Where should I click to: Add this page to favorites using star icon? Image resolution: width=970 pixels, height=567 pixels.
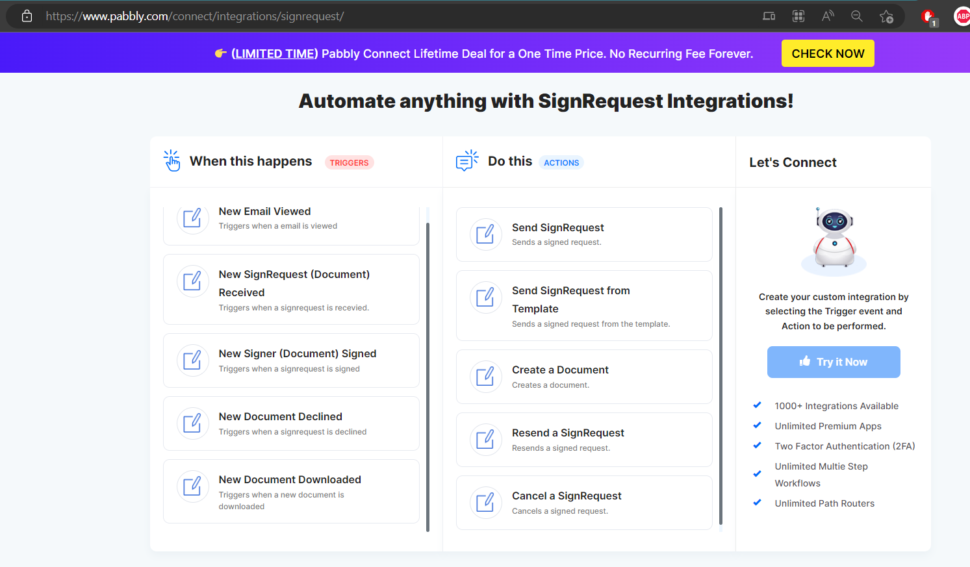pyautogui.click(x=886, y=16)
